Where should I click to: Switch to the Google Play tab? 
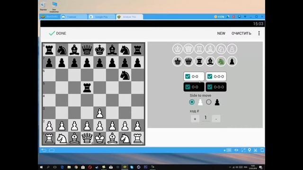coord(102,17)
